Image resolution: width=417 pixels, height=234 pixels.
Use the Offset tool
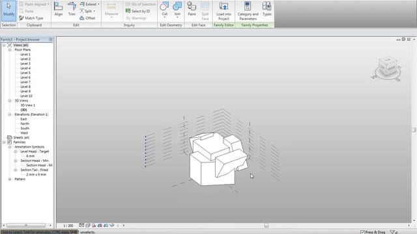tap(87, 18)
